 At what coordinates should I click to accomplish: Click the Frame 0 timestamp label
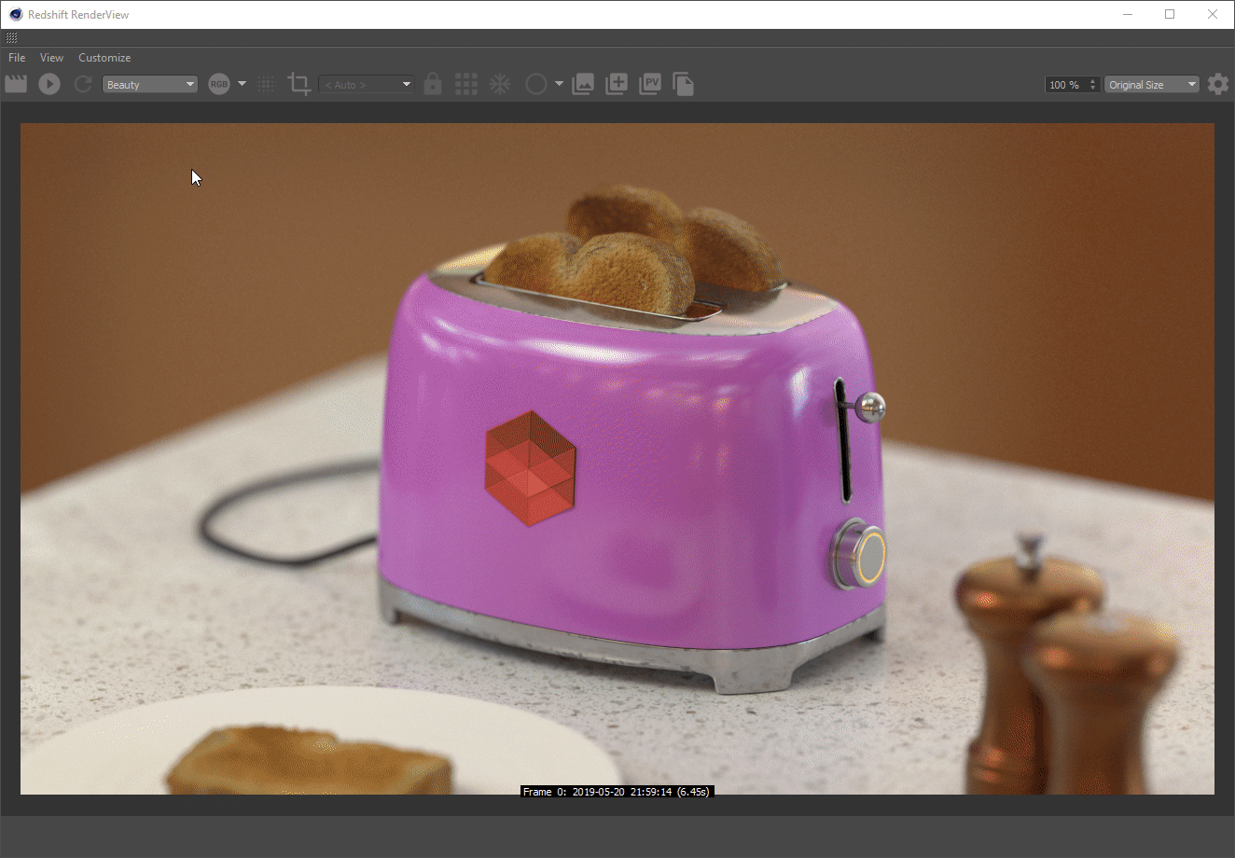pyautogui.click(x=617, y=792)
